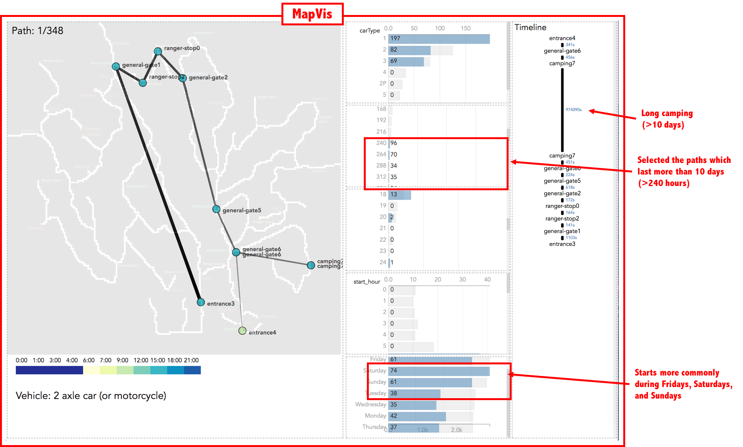Screen dimensions: 743x447
Task: Select the Saturday bar showing 74
Action: coord(439,371)
